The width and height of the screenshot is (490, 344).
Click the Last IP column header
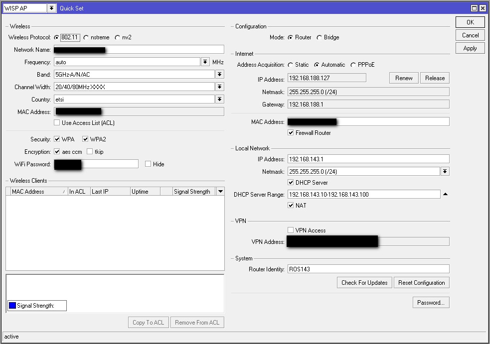pyautogui.click(x=110, y=191)
